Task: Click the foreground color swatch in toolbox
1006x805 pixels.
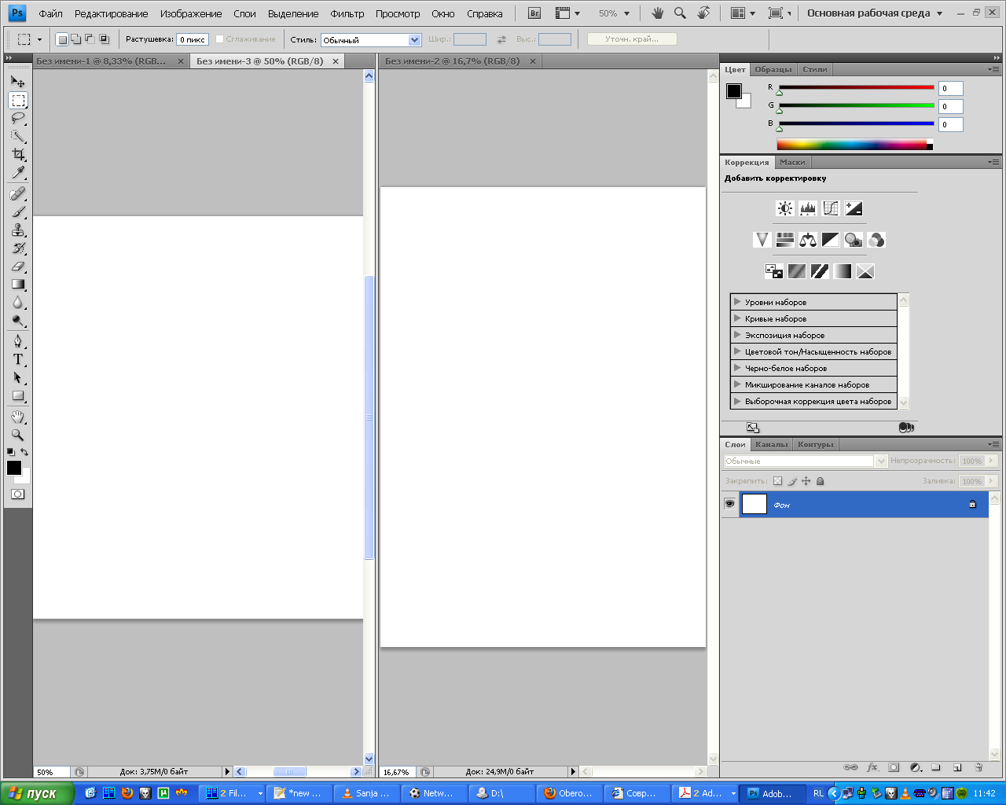Action: coord(13,468)
